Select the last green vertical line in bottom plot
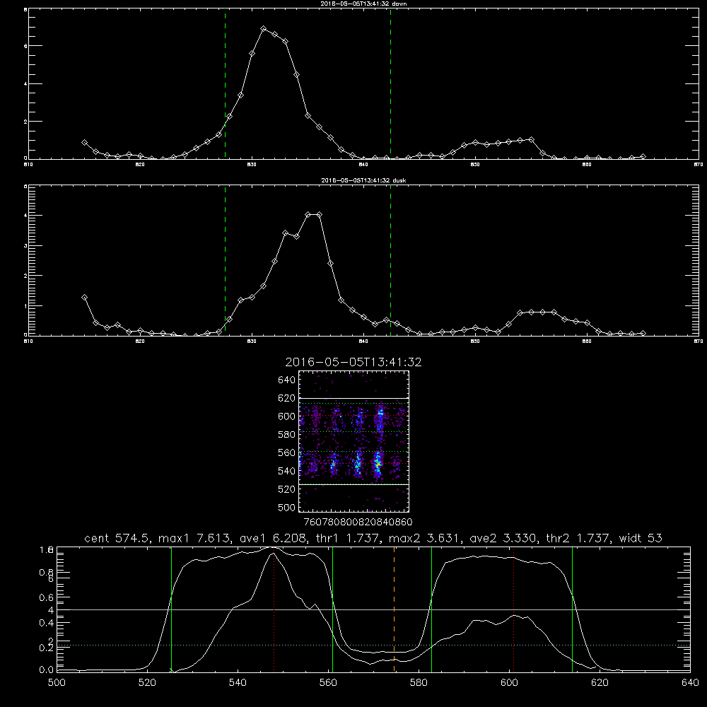 tap(572, 609)
